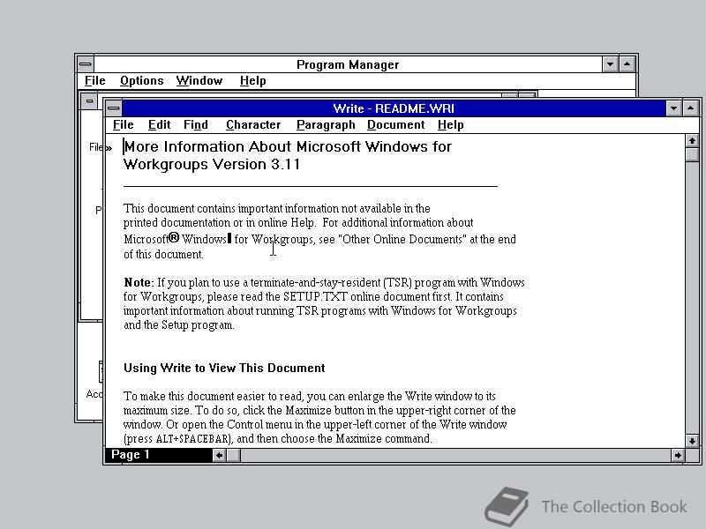This screenshot has height=529, width=706.
Task: Click the 'Workgroups Version 3.11' heading line
Action: pos(212,164)
